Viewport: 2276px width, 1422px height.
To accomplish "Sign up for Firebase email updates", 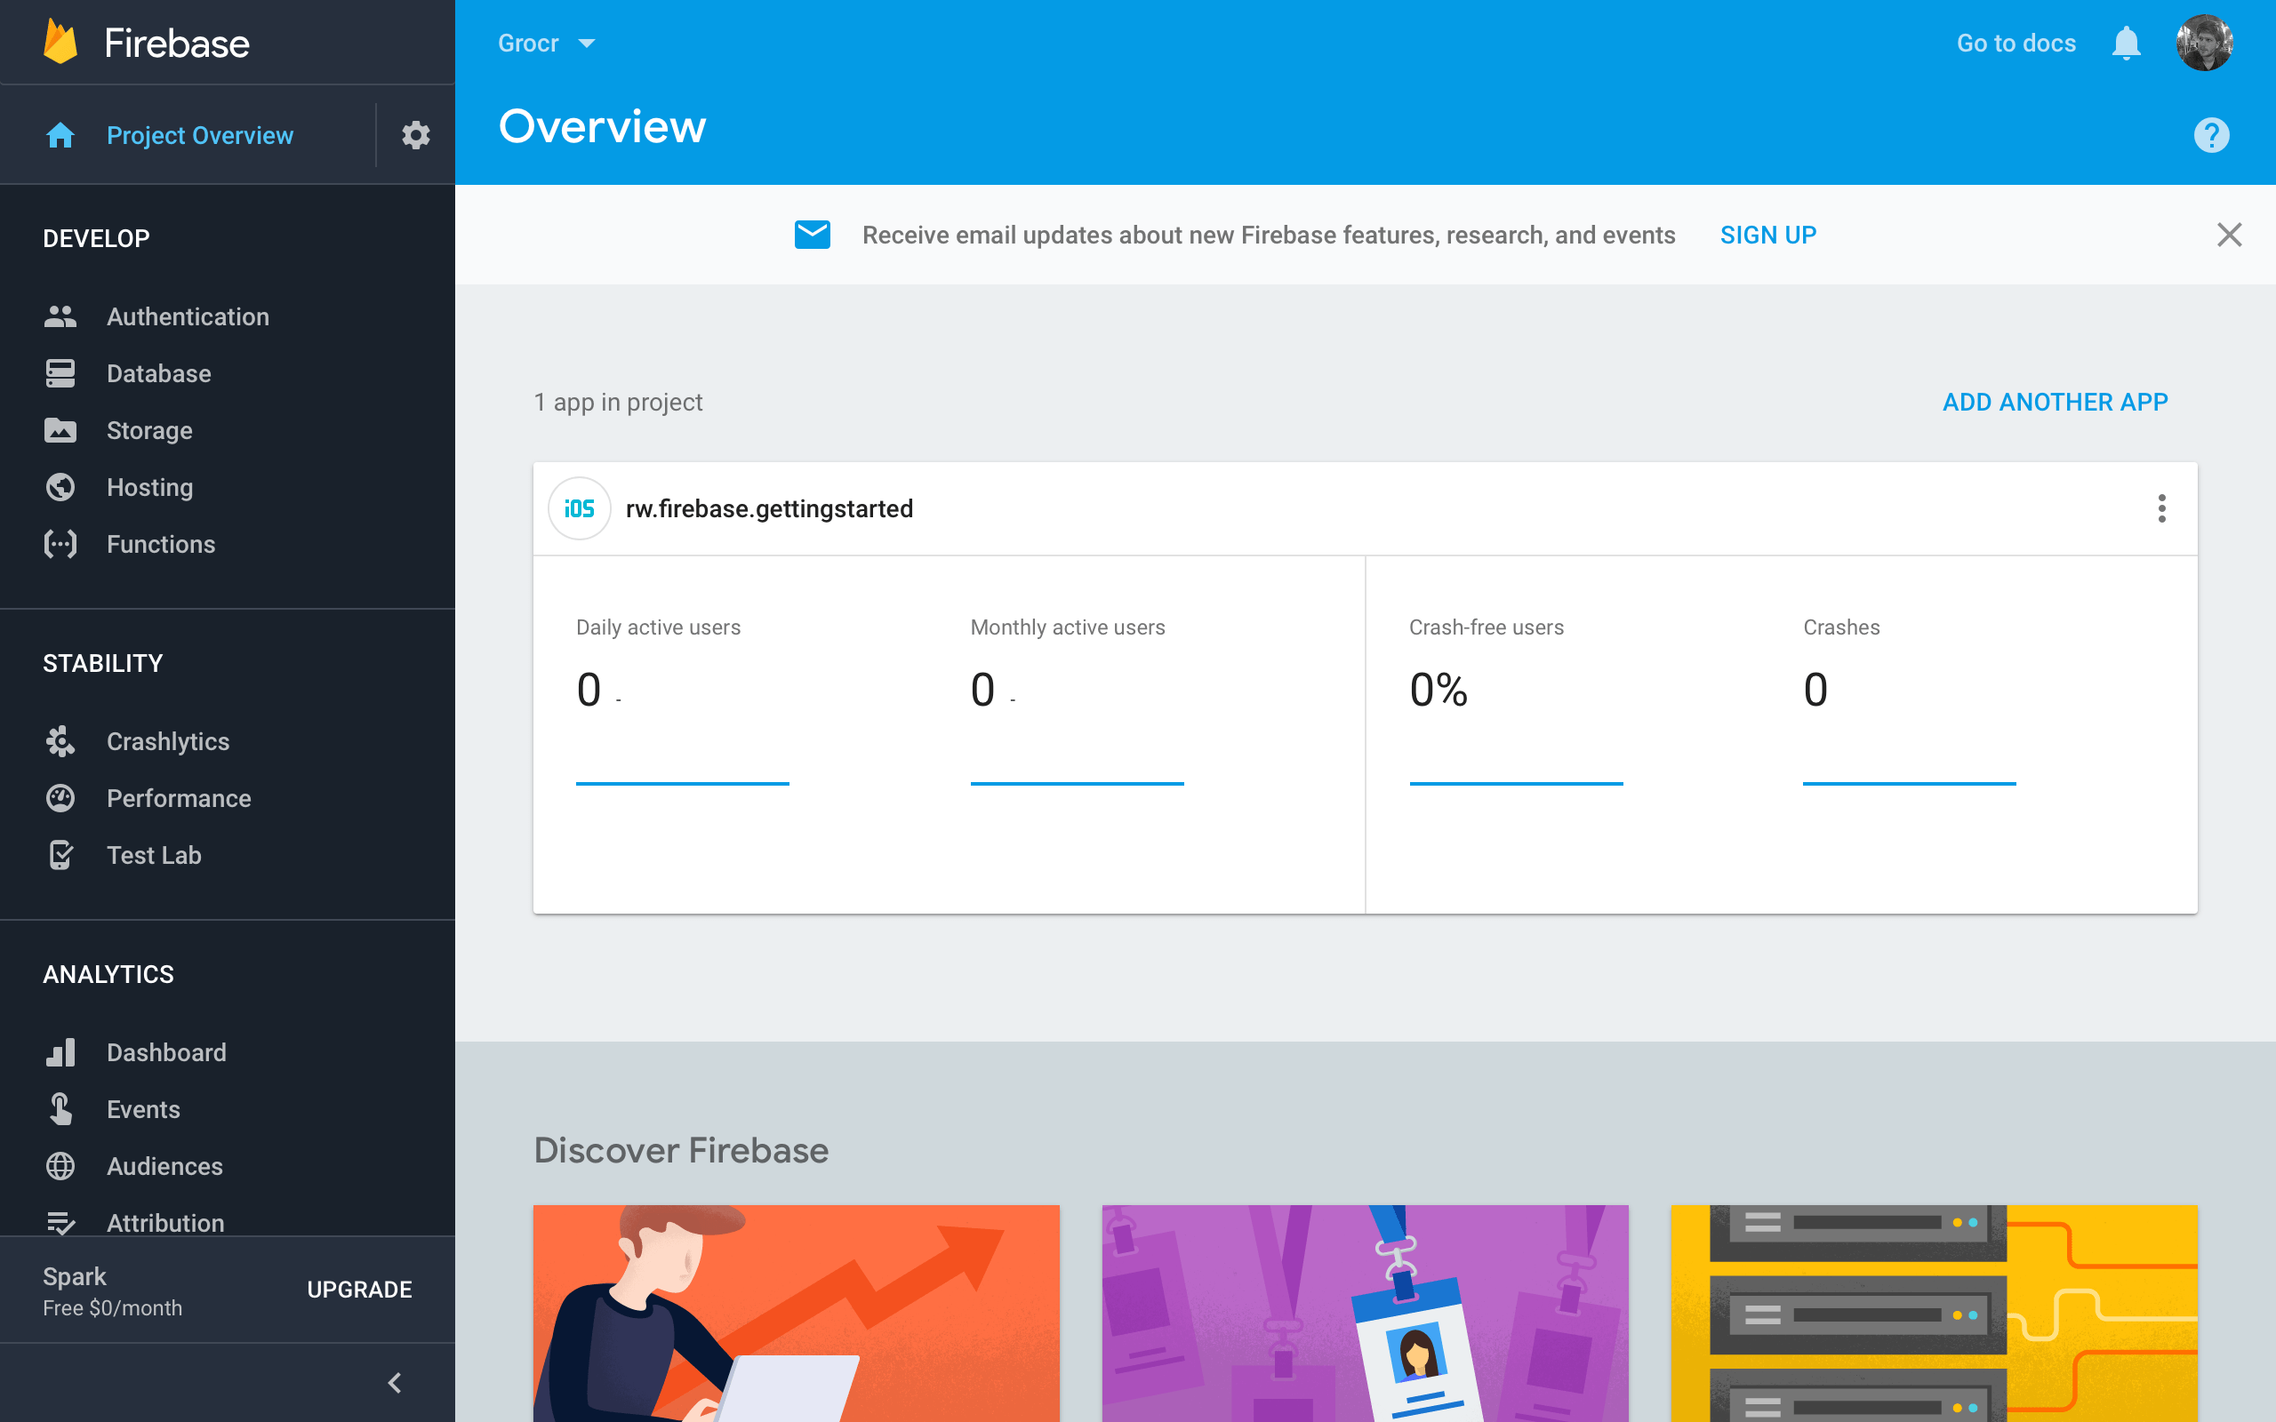I will [x=1768, y=234].
